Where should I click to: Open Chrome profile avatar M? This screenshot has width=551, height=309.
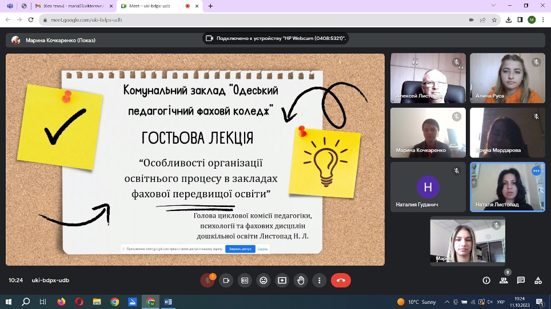coord(532,20)
